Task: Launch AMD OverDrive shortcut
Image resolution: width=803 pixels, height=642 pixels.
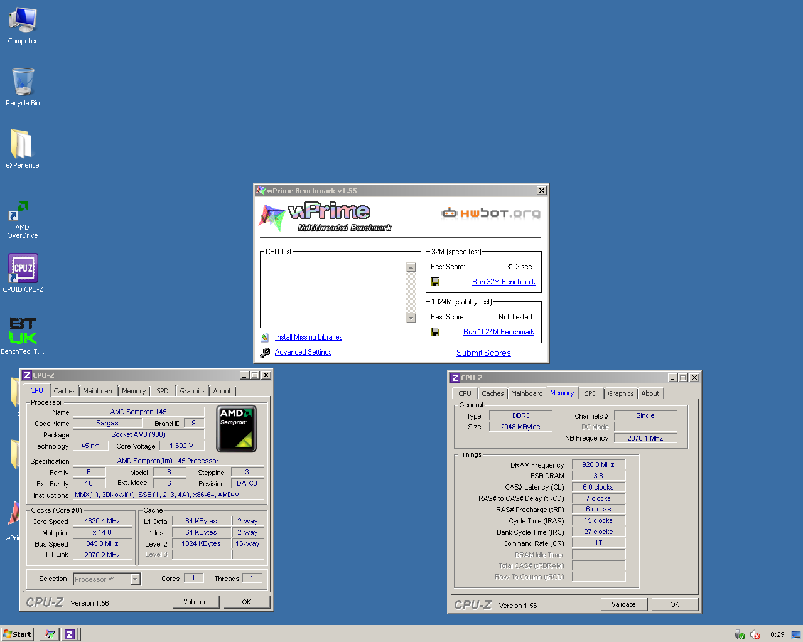Action: point(23,219)
